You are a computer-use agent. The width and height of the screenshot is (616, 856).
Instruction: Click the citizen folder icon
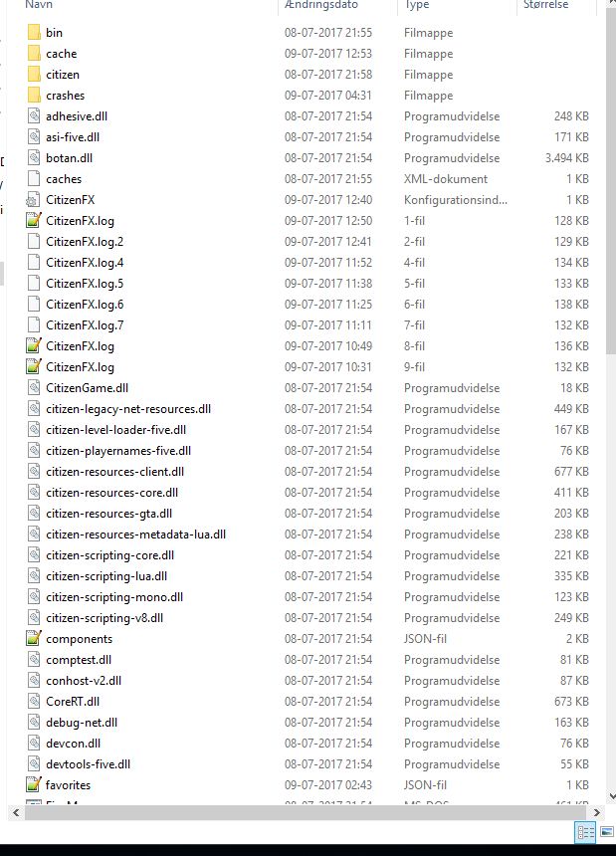pos(33,75)
